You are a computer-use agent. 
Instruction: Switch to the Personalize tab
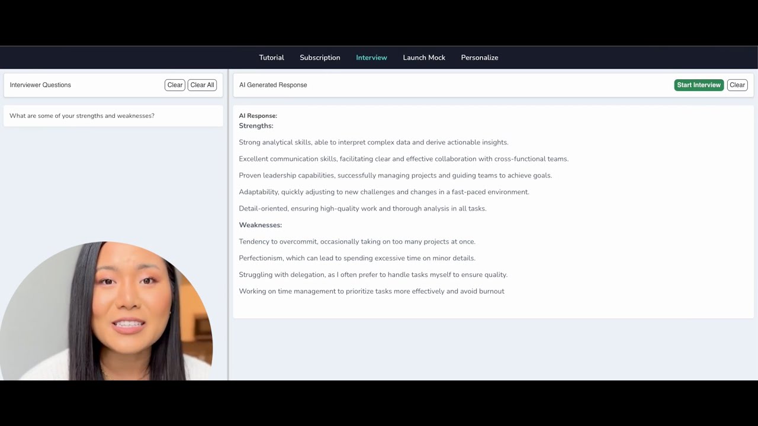coord(480,57)
